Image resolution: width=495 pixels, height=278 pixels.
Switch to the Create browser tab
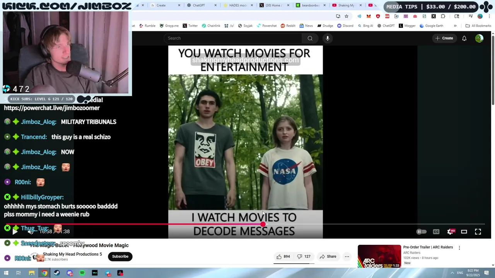pos(166,5)
